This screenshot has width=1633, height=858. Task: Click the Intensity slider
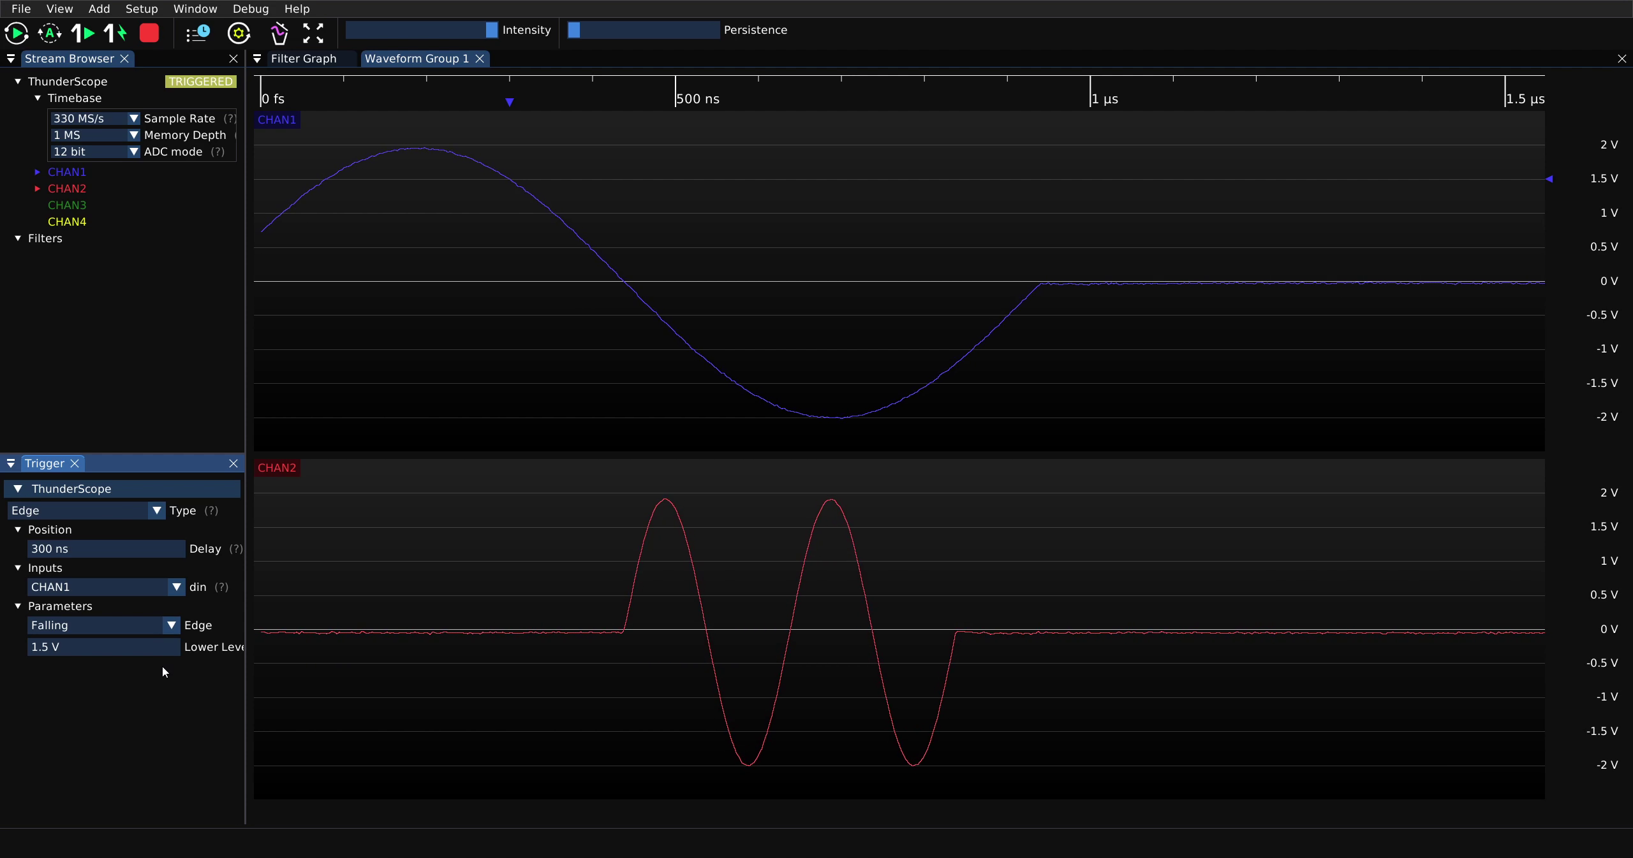[422, 30]
